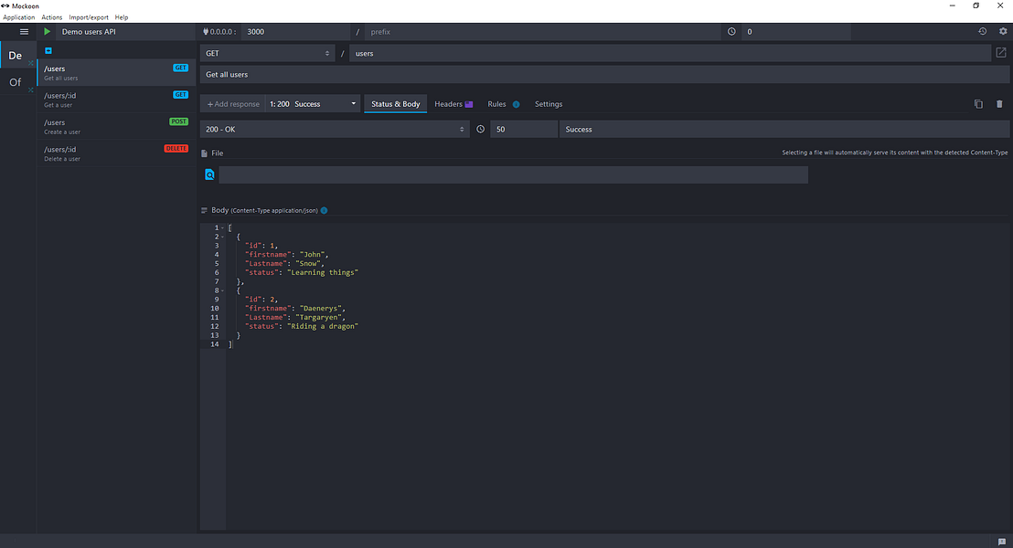Browse for a response file
Screen dimensions: 1013x548
pyautogui.click(x=209, y=174)
